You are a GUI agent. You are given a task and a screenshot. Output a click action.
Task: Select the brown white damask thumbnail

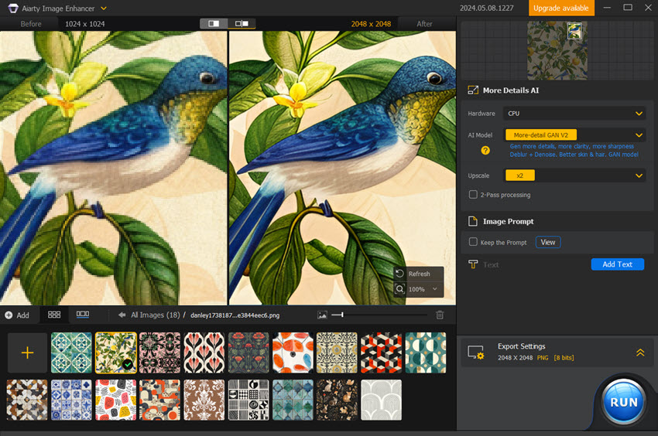[x=204, y=400]
